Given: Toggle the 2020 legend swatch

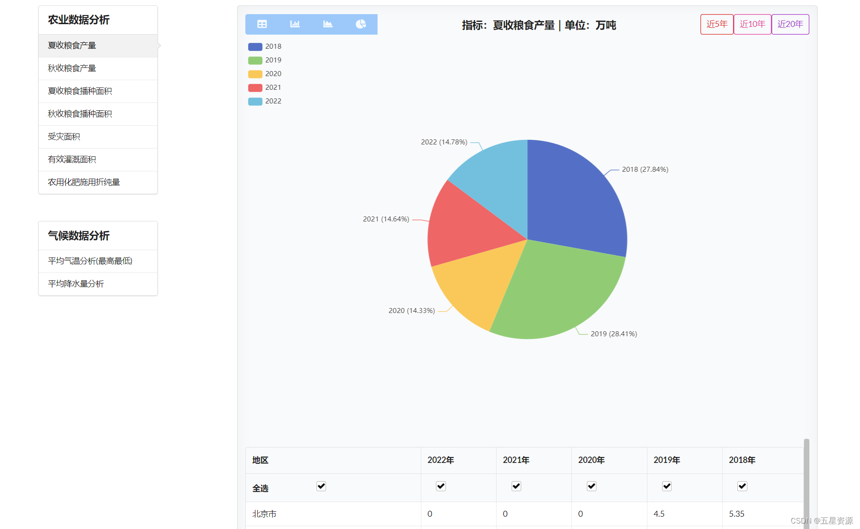Looking at the screenshot, I should [x=255, y=74].
